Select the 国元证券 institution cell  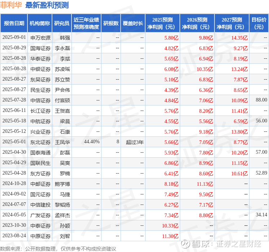coord(40,194)
